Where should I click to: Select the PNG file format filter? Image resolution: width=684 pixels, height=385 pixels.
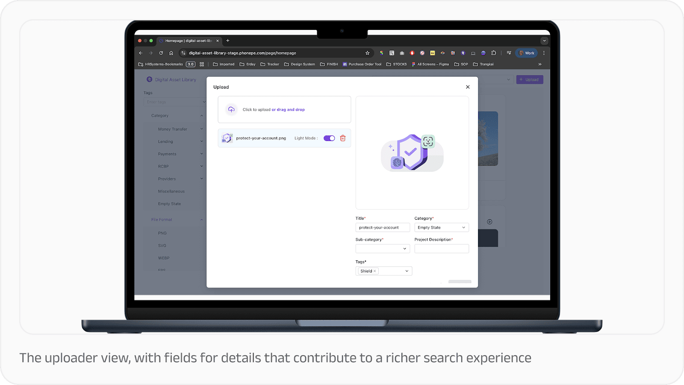coord(162,233)
